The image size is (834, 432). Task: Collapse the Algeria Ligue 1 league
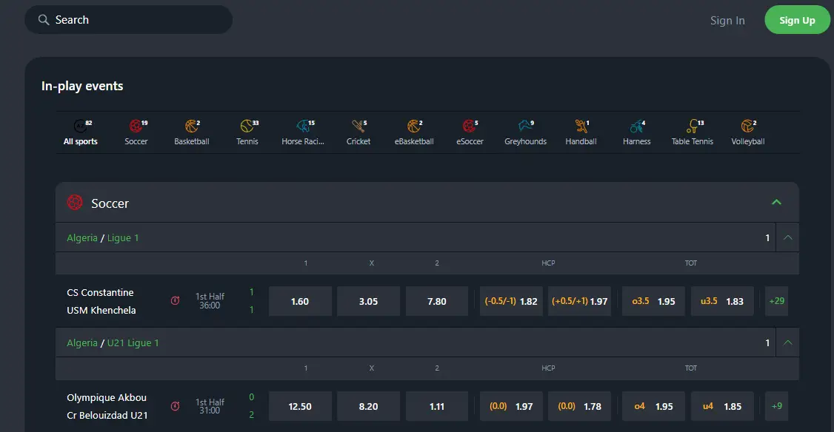[788, 237]
